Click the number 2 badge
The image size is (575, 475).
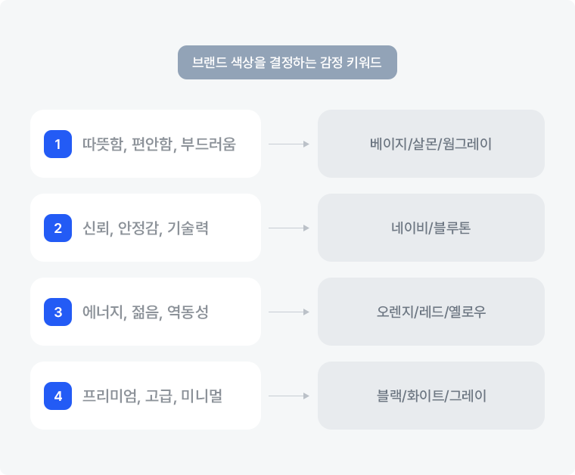[57, 228]
